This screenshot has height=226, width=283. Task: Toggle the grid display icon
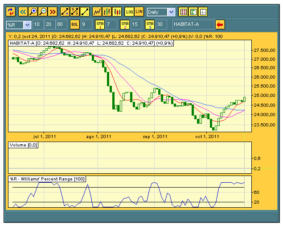click(183, 12)
